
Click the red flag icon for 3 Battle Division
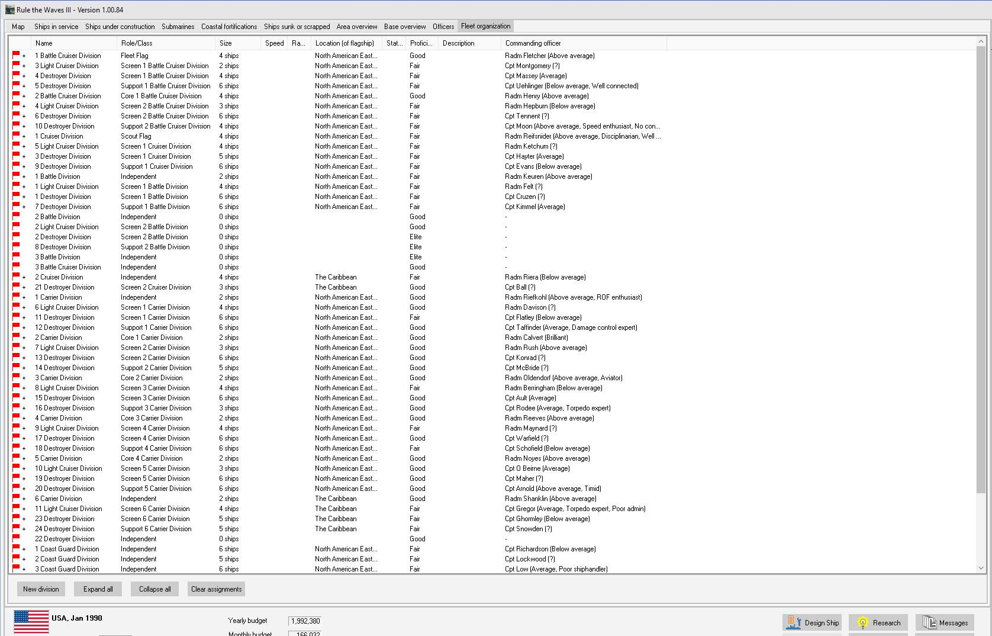[x=16, y=256]
